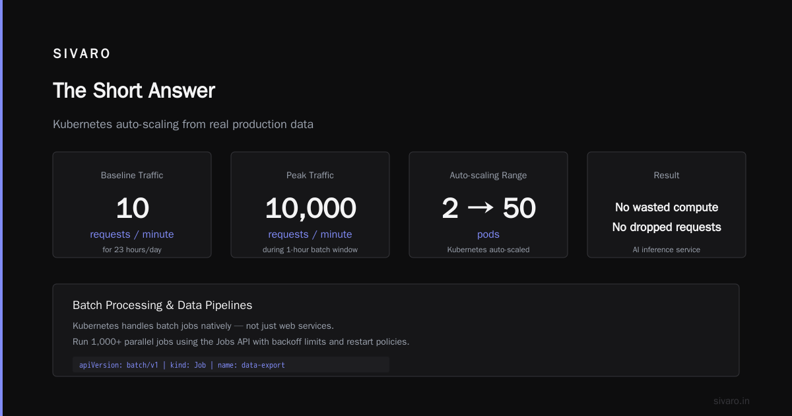Open the sivaro.in link
Screen dimensions: 792x416
coord(731,401)
